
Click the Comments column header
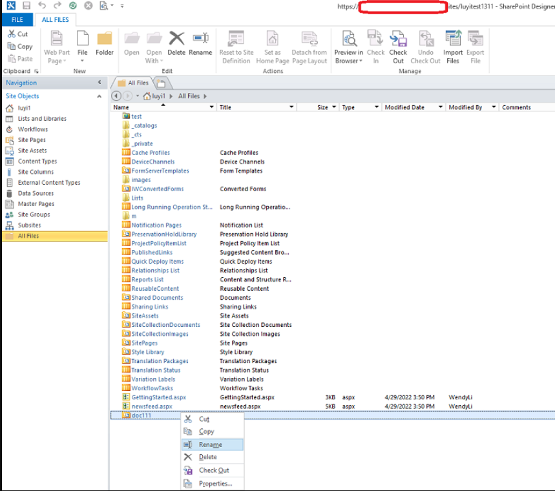[516, 107]
